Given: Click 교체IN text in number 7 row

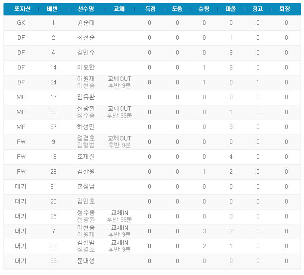Looking at the screenshot, I should 119,228.
